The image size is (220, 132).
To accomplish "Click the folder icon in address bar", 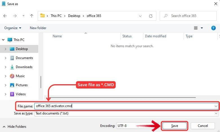I will click(x=42, y=16).
